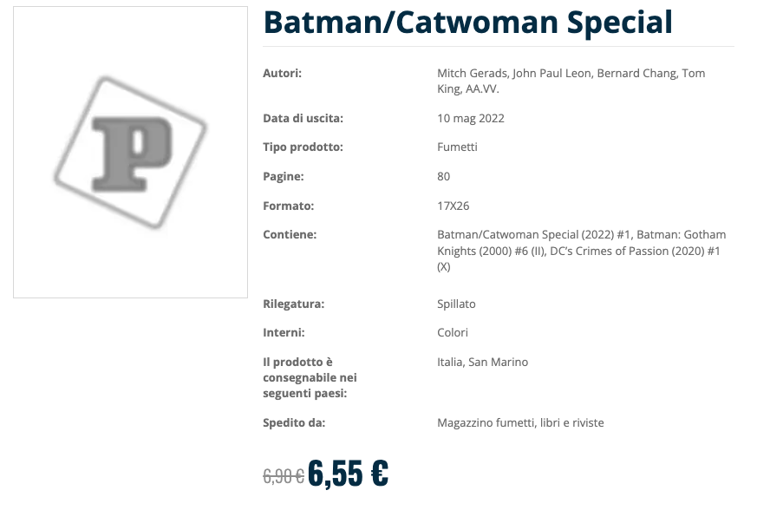This screenshot has height=510, width=757.
Task: Select the Fumetti product type value
Action: point(457,147)
